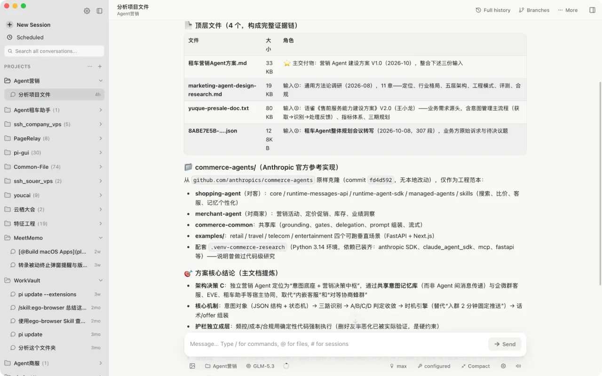Open the 分析这个文件夹 session
602x376 pixels.
pos(54,348)
